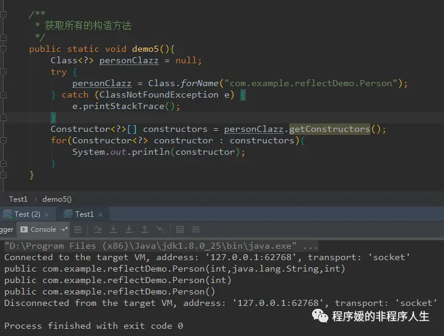Click the Console tab's terminal icon
The width and height of the screenshot is (444, 336).
[24, 229]
